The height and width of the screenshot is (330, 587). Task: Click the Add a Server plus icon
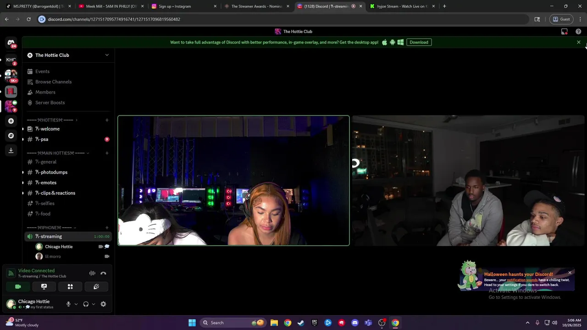11,121
